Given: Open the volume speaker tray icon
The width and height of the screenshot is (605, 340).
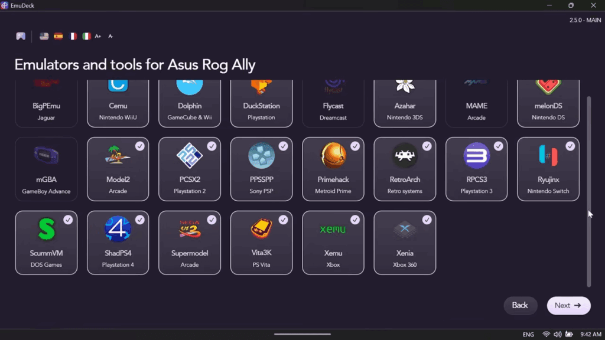Looking at the screenshot, I should tap(557, 335).
